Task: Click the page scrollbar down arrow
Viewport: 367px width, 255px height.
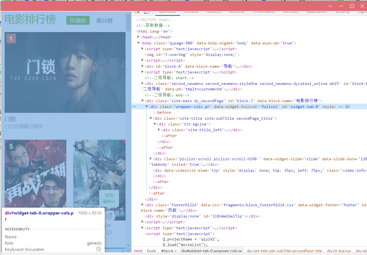Action: click(128, 246)
